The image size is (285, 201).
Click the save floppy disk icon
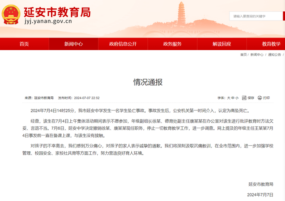244,98
